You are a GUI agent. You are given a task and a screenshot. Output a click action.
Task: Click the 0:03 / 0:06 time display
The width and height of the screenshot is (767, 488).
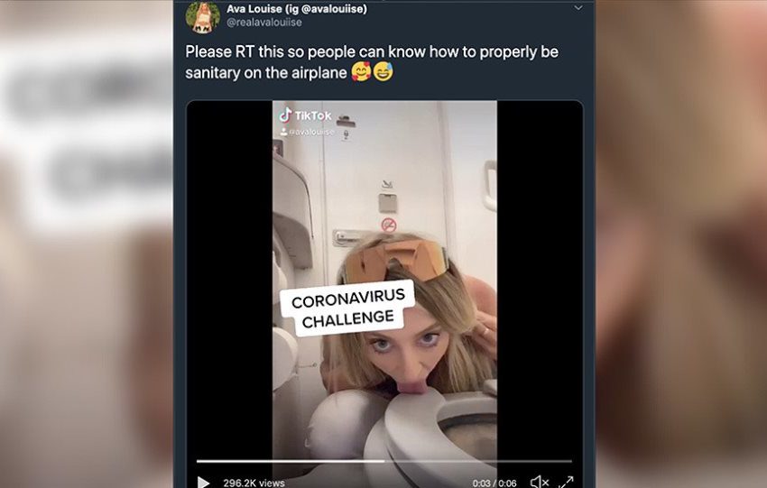click(x=494, y=483)
